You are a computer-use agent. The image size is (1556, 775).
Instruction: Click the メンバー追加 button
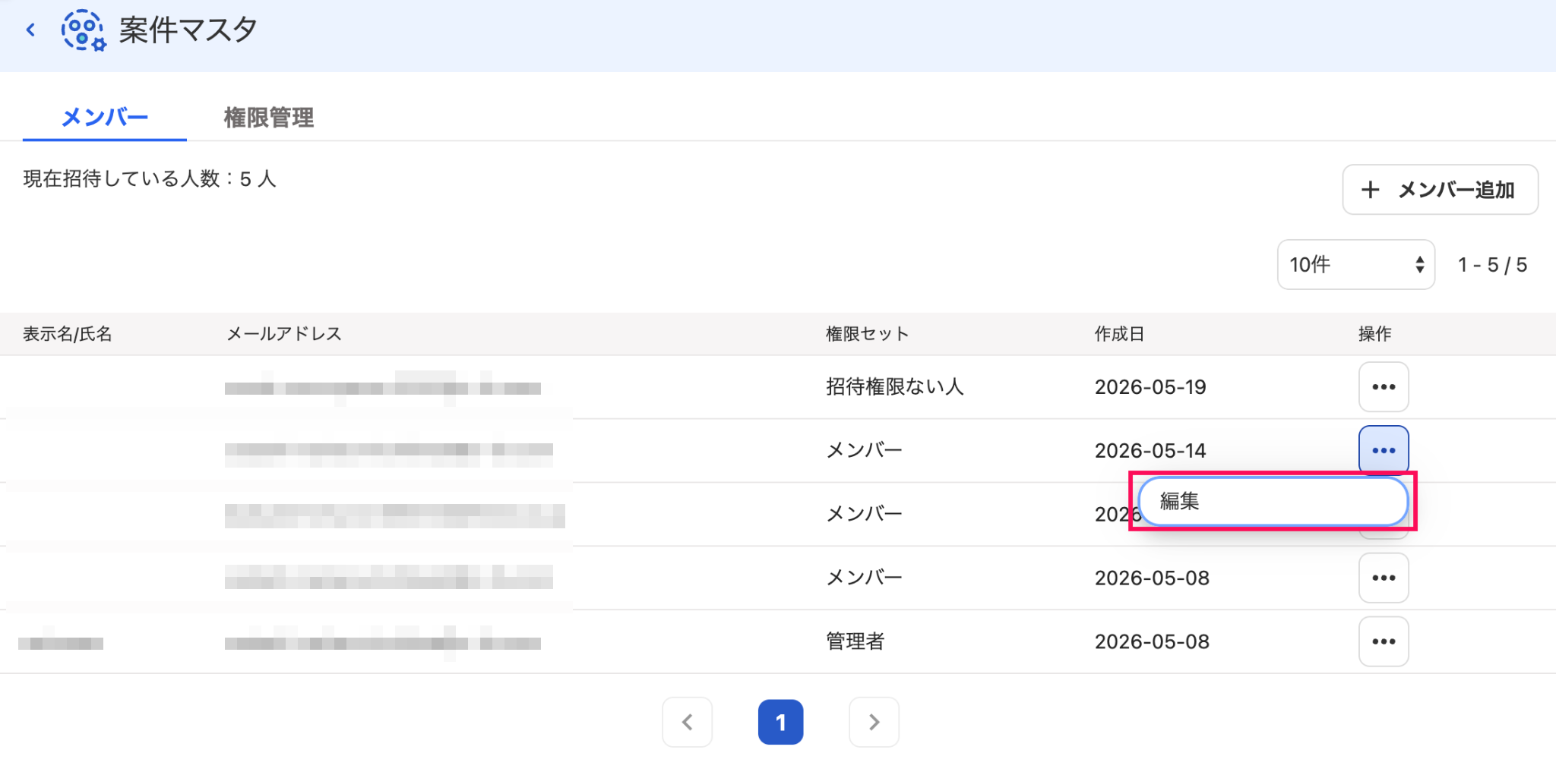click(x=1440, y=190)
